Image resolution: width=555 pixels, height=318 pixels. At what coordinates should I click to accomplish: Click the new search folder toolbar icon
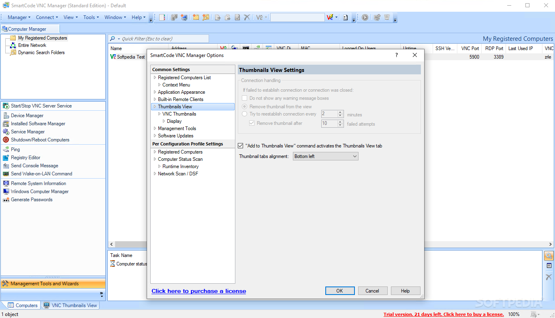point(206,17)
